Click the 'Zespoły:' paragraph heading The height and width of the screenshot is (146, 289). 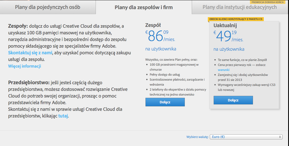(18, 26)
